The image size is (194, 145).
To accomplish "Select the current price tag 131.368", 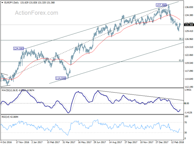I will 189,25.
